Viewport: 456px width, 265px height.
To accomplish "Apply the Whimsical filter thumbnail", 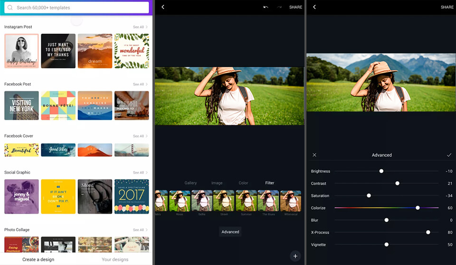I will (x=291, y=201).
